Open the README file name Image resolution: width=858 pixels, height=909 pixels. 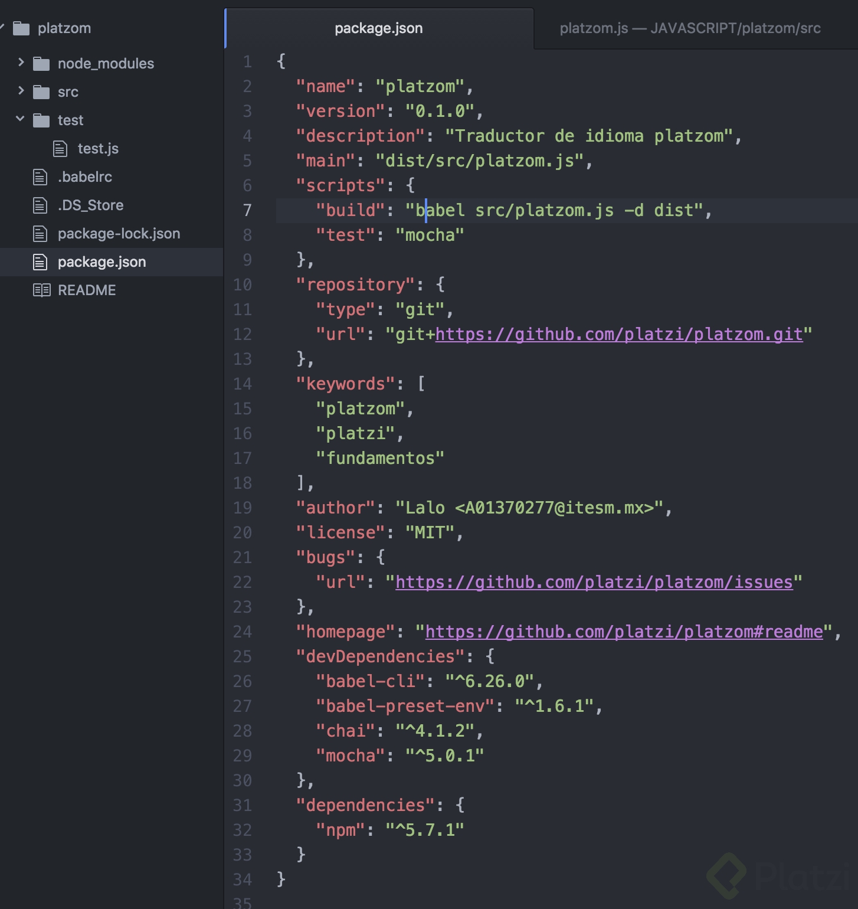(87, 290)
